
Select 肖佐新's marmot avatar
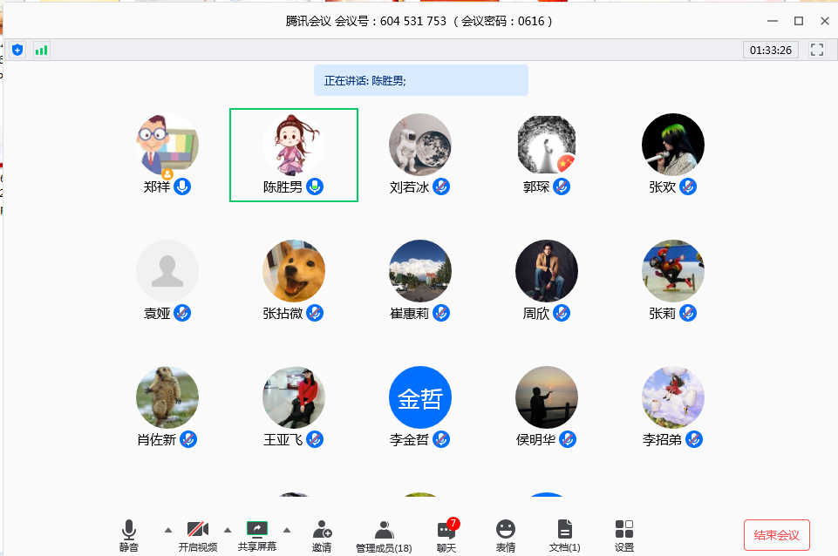167,397
